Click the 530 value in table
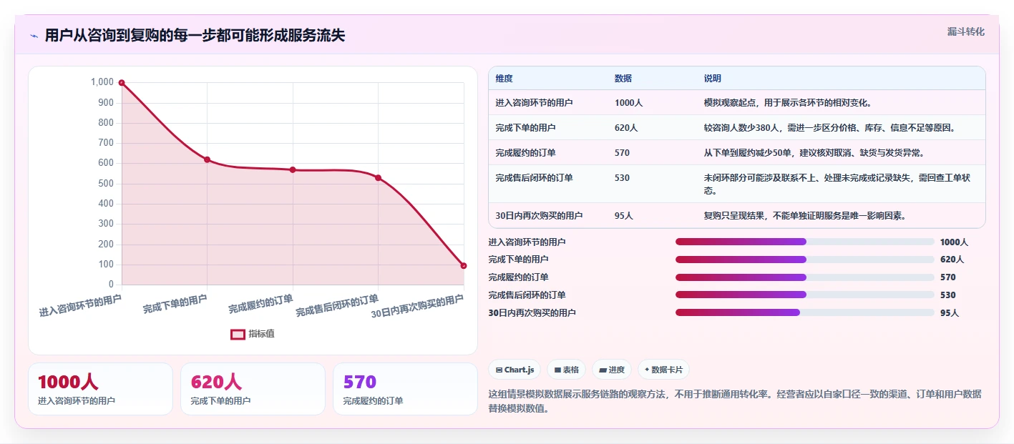 coord(622,178)
